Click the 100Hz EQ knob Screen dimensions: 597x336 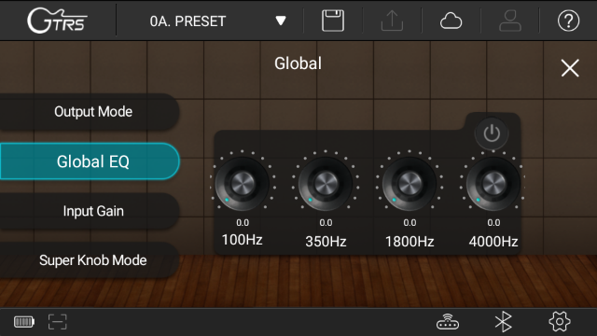point(243,183)
